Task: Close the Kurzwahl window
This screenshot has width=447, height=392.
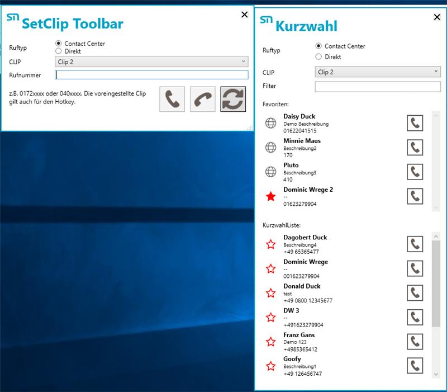Action: point(437,17)
